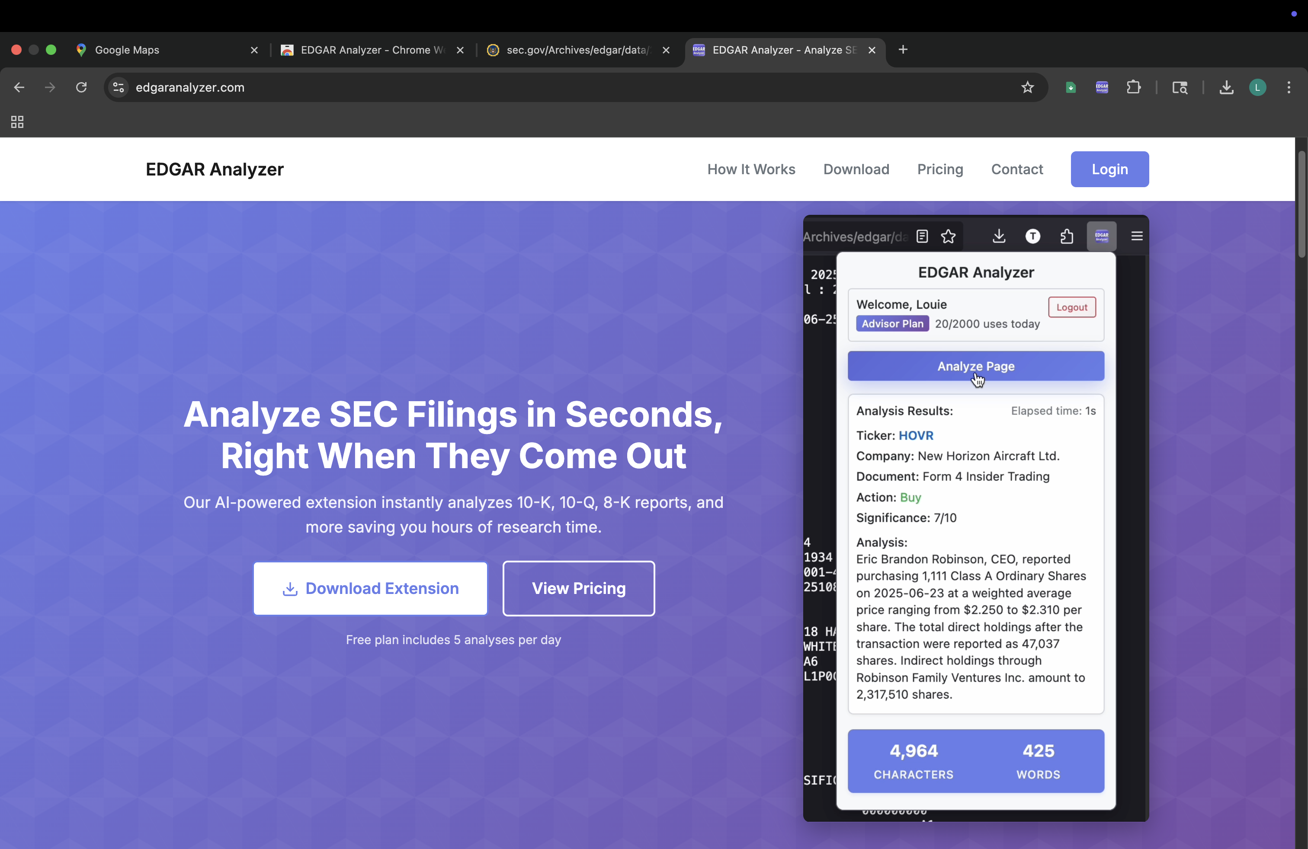Reload the edgaranalyzer.com page

point(81,87)
